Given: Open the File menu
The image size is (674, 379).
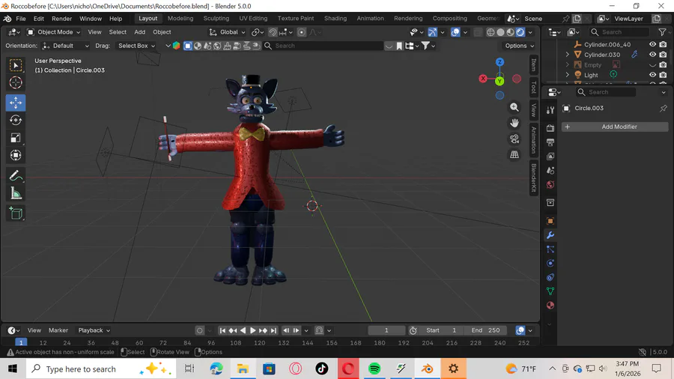Looking at the screenshot, I should (x=21, y=19).
